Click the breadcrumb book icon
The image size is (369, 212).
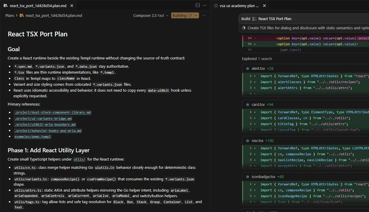point(22,15)
